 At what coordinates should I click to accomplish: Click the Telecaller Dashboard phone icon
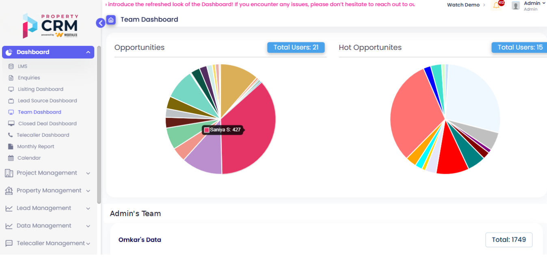click(11, 135)
